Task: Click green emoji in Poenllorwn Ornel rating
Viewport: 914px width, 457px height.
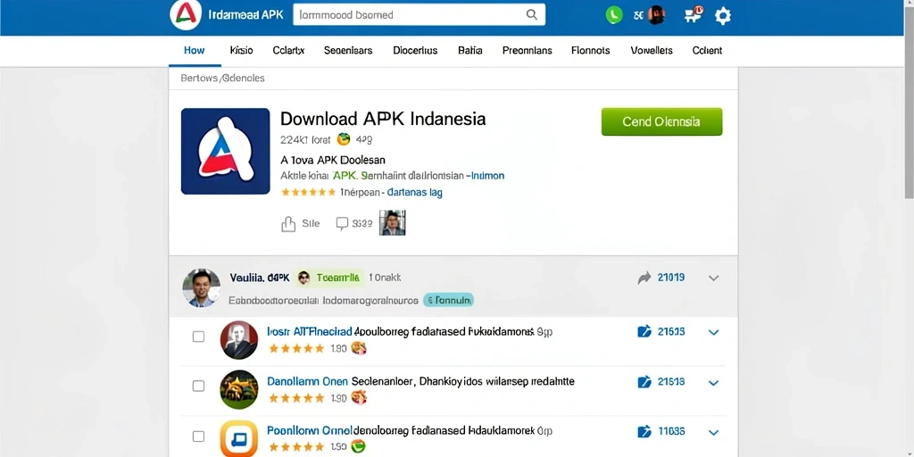Action: (x=359, y=446)
